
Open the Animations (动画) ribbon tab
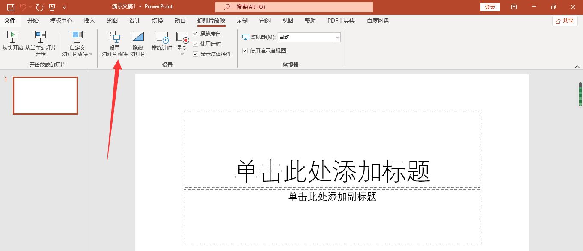[x=180, y=21]
